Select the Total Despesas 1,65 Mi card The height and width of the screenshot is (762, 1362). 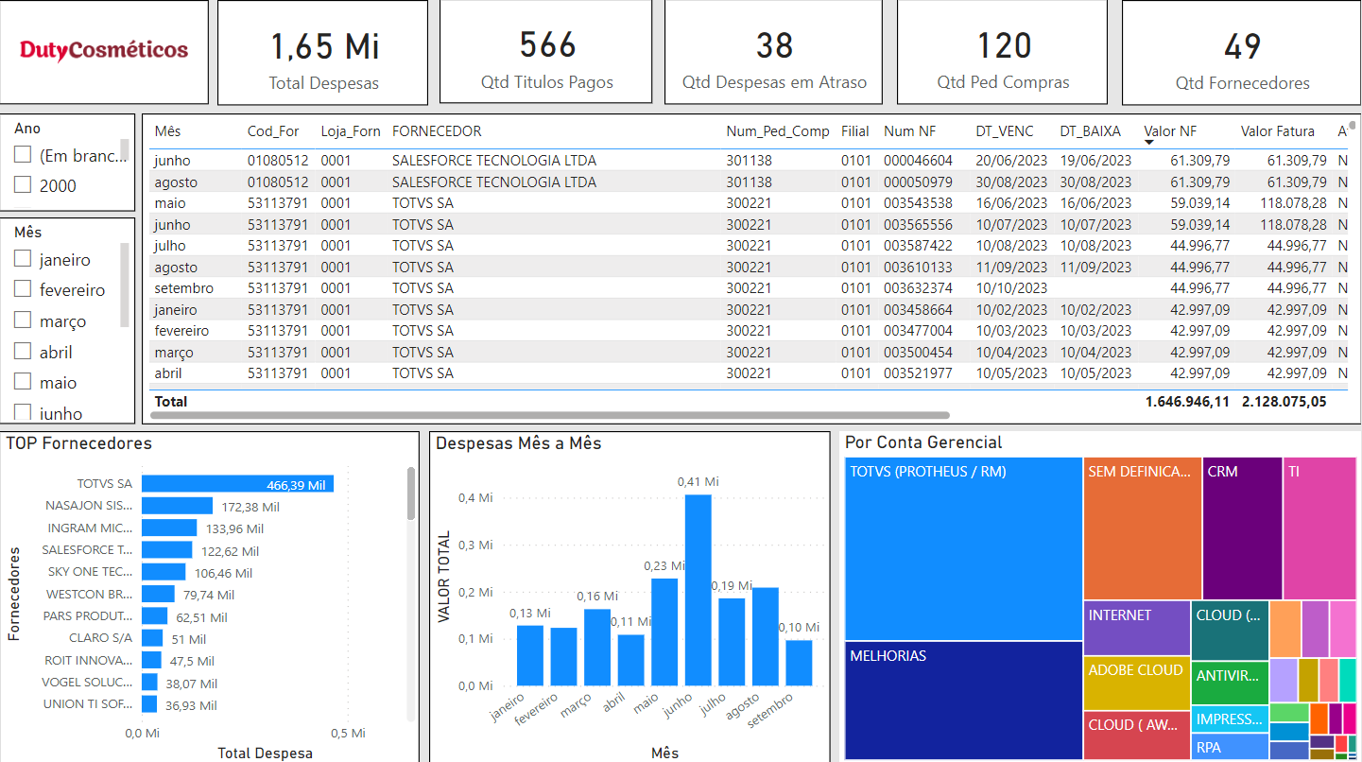pyautogui.click(x=323, y=52)
